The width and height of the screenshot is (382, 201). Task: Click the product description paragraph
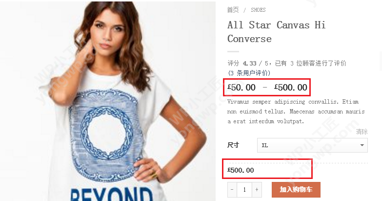pos(296,112)
